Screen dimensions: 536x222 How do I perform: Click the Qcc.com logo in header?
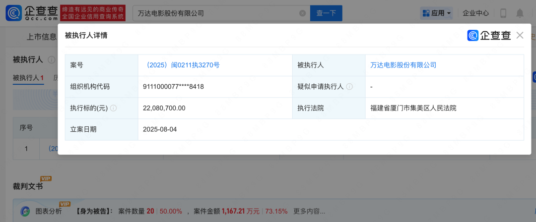(32, 13)
